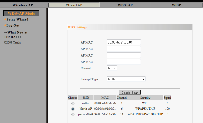Click the Encrypt Type label
The height and width of the screenshot is (123, 203).
point(89,79)
